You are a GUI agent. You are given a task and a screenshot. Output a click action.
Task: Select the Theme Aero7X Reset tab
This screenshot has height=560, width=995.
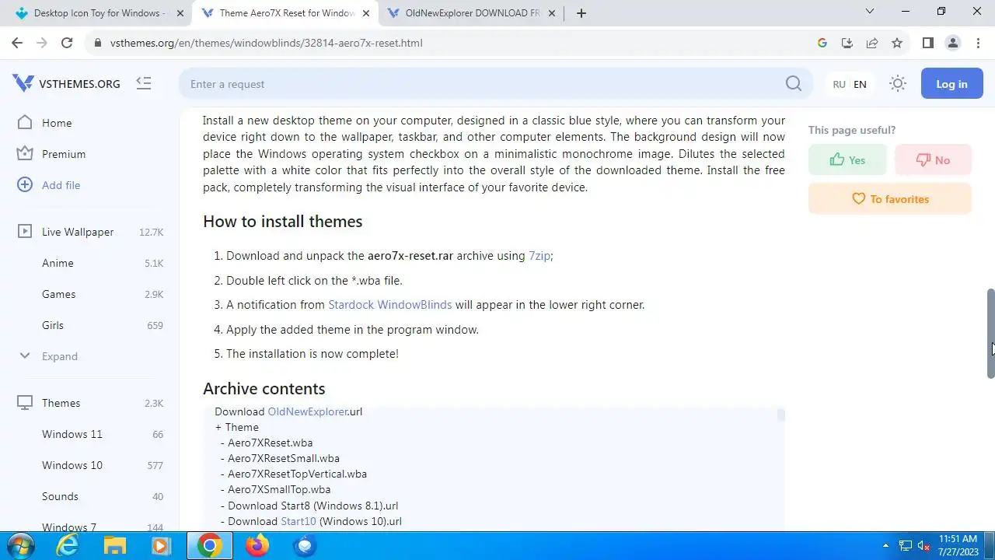285,13
